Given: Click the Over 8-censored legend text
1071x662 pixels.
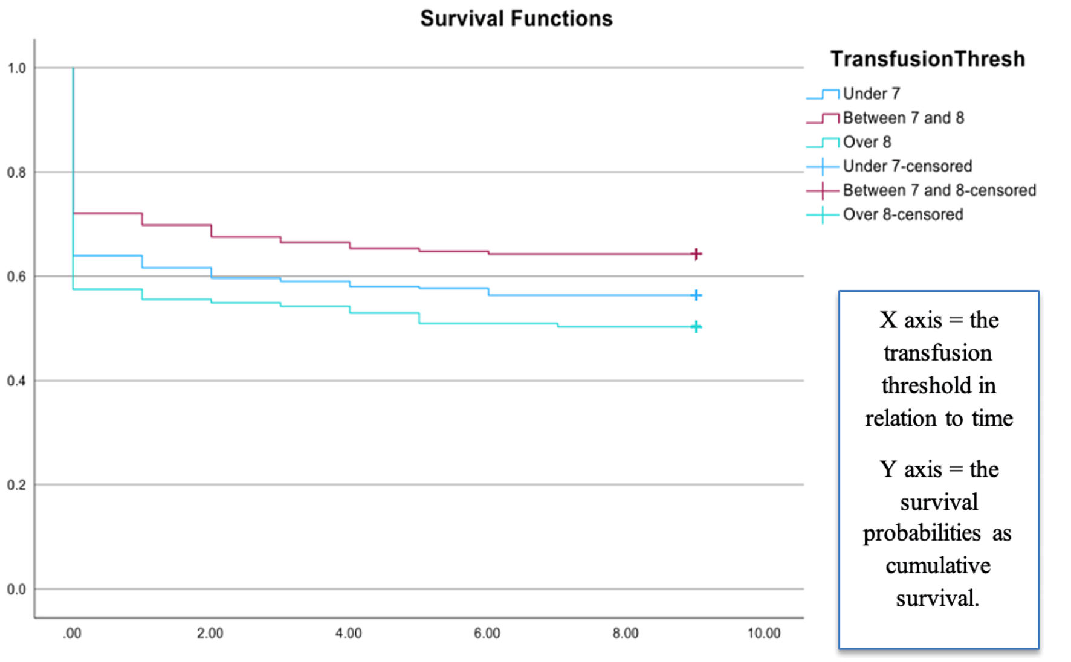Looking at the screenshot, I should 903,214.
